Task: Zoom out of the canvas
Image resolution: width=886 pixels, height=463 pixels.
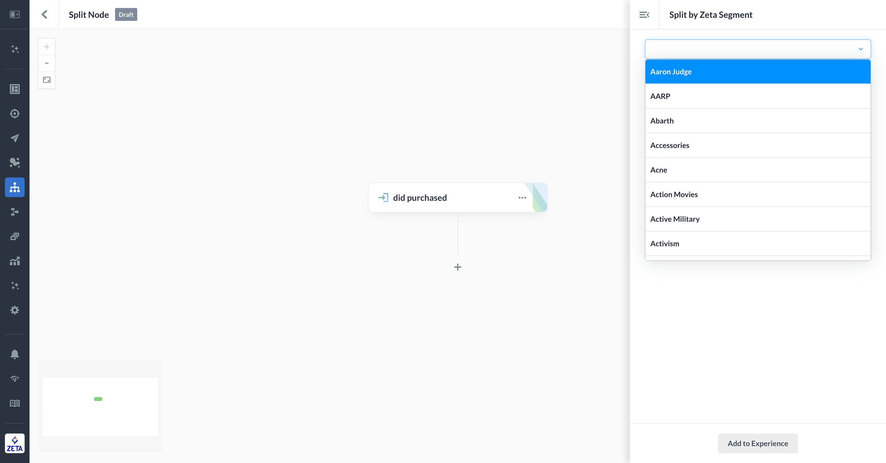Action: [x=47, y=63]
